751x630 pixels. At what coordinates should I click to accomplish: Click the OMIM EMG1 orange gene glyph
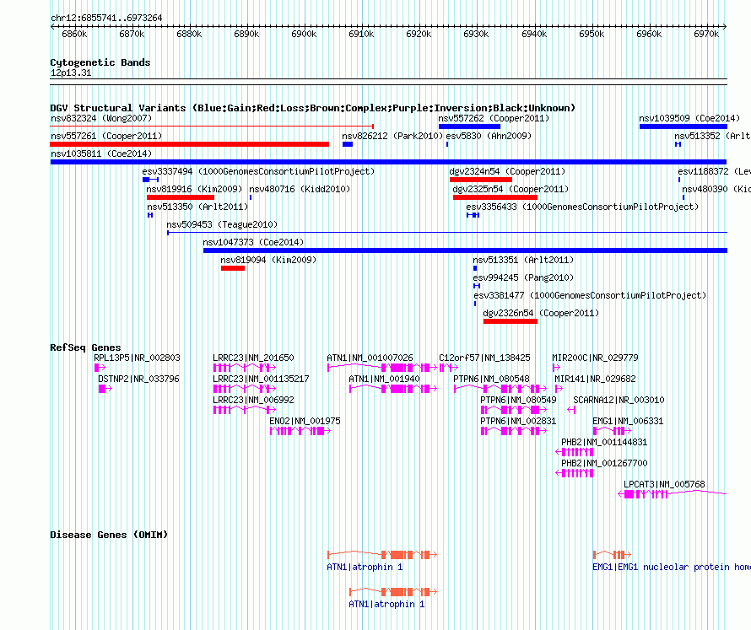tap(612, 555)
